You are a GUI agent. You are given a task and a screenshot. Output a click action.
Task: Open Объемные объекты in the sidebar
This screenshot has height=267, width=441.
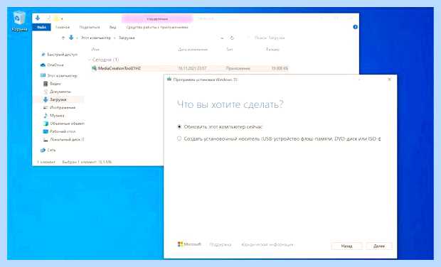click(67, 124)
